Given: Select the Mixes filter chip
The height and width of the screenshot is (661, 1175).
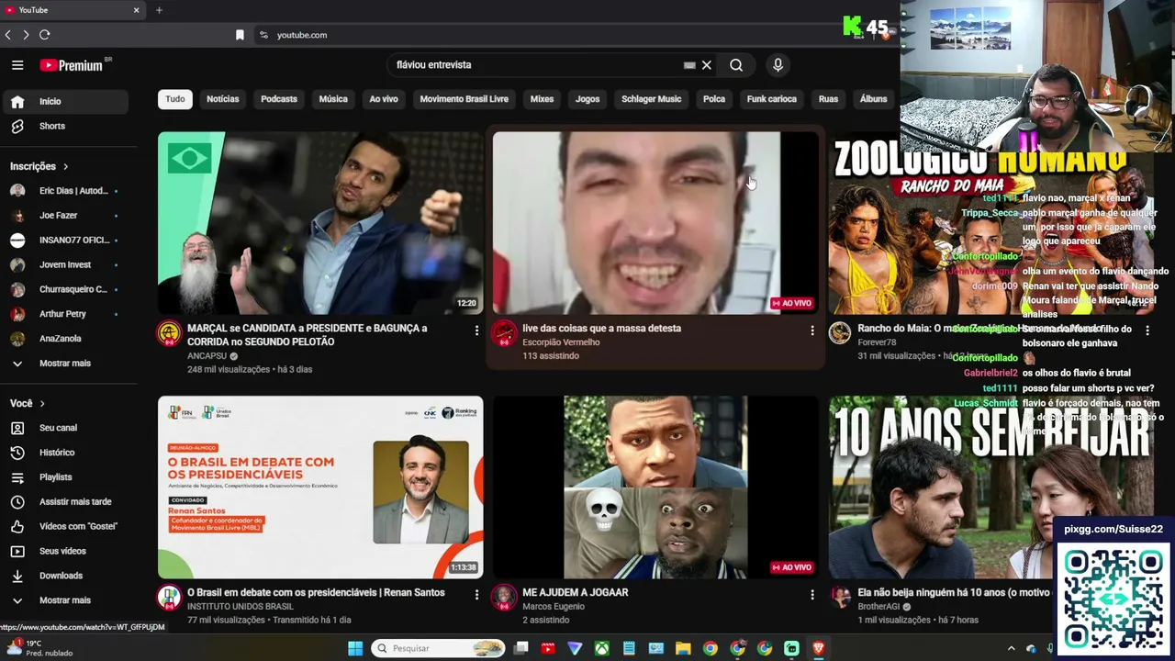Looking at the screenshot, I should coord(542,99).
